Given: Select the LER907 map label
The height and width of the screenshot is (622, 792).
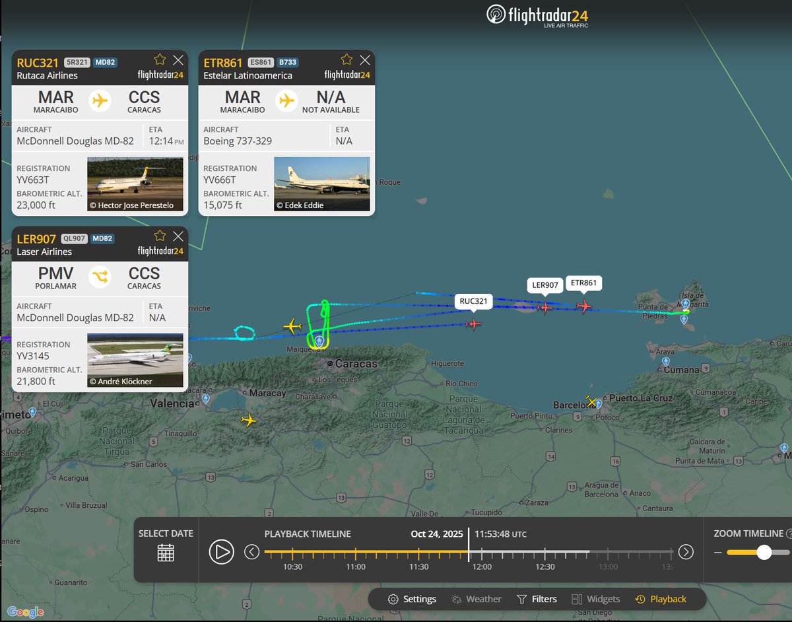Looking at the screenshot, I should click(546, 285).
